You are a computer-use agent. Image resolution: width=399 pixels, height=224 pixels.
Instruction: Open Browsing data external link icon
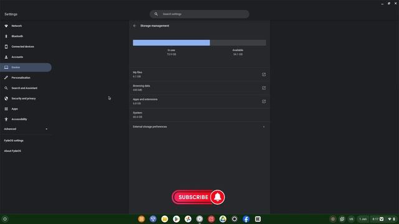tap(264, 88)
